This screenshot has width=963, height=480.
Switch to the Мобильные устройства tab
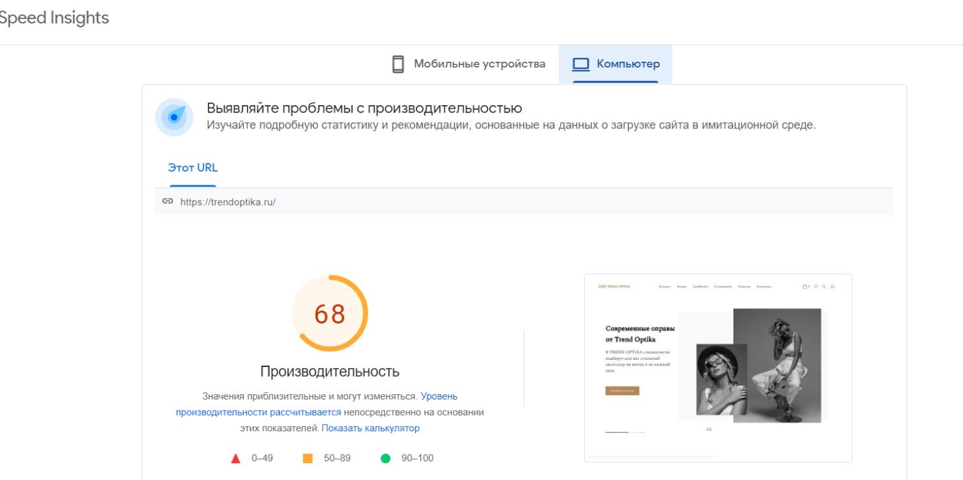coord(480,64)
